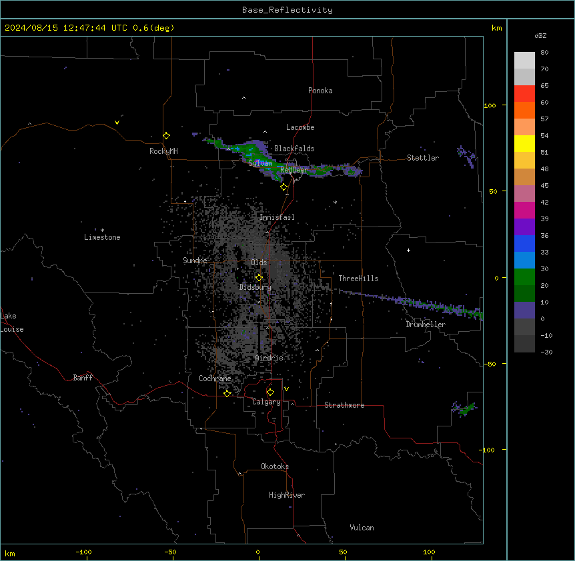Screen dimensions: 575x561
Task: Click the dBZ legend heading
Action: (540, 35)
